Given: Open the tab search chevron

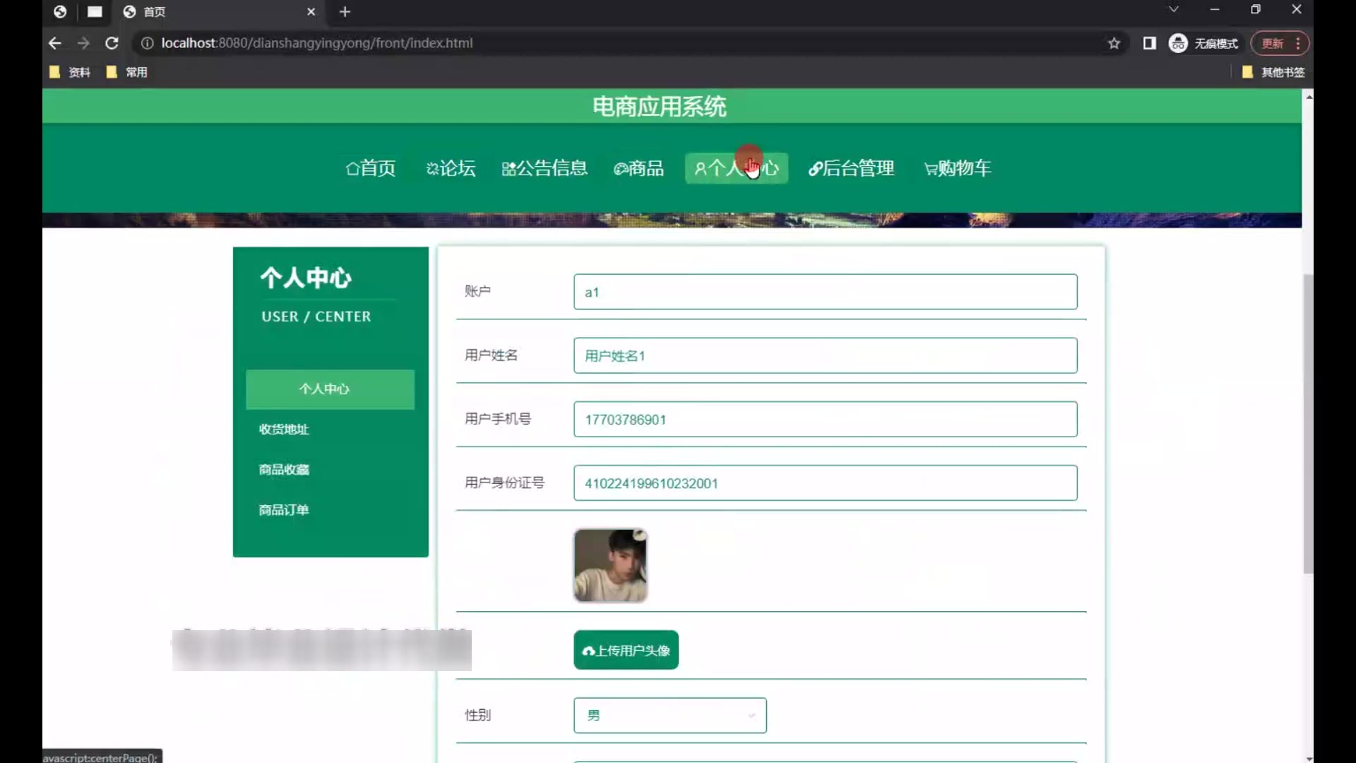Looking at the screenshot, I should (x=1173, y=9).
